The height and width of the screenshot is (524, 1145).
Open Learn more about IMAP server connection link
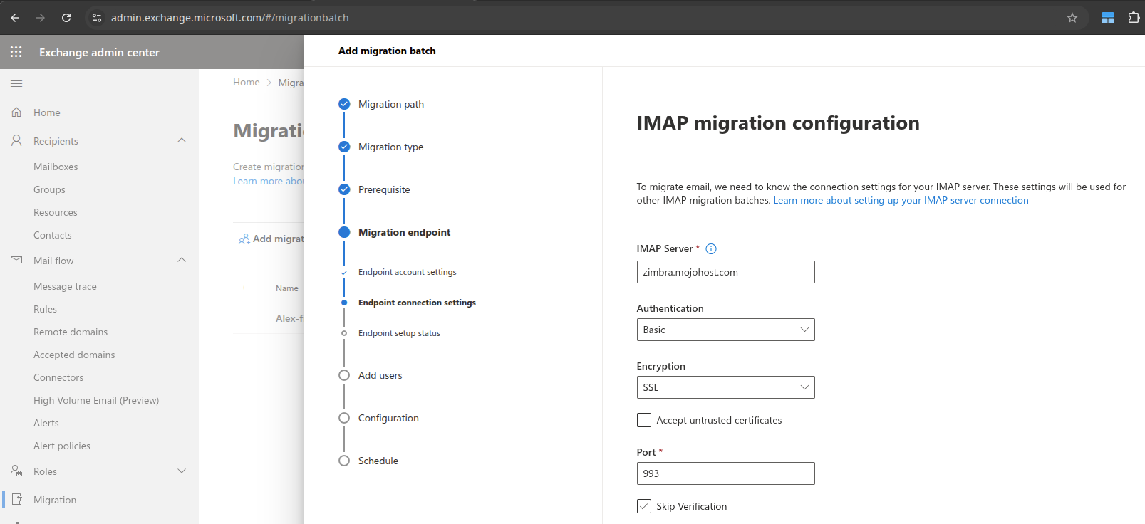[x=901, y=201]
